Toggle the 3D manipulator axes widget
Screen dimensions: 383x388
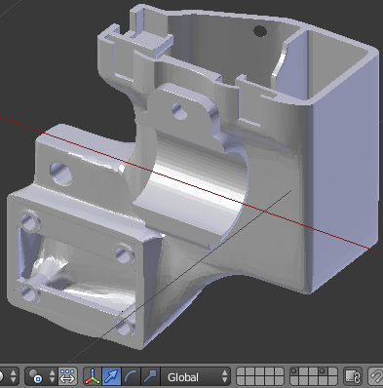pyautogui.click(x=93, y=377)
